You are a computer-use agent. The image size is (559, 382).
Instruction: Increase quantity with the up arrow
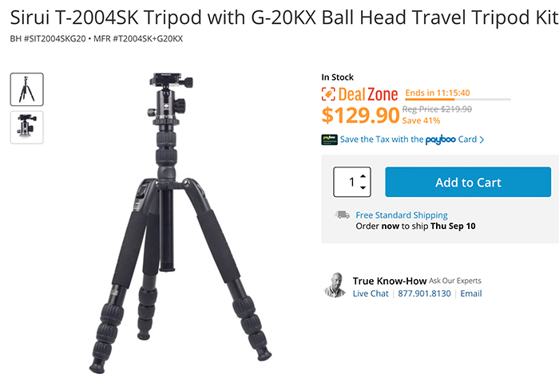click(363, 176)
